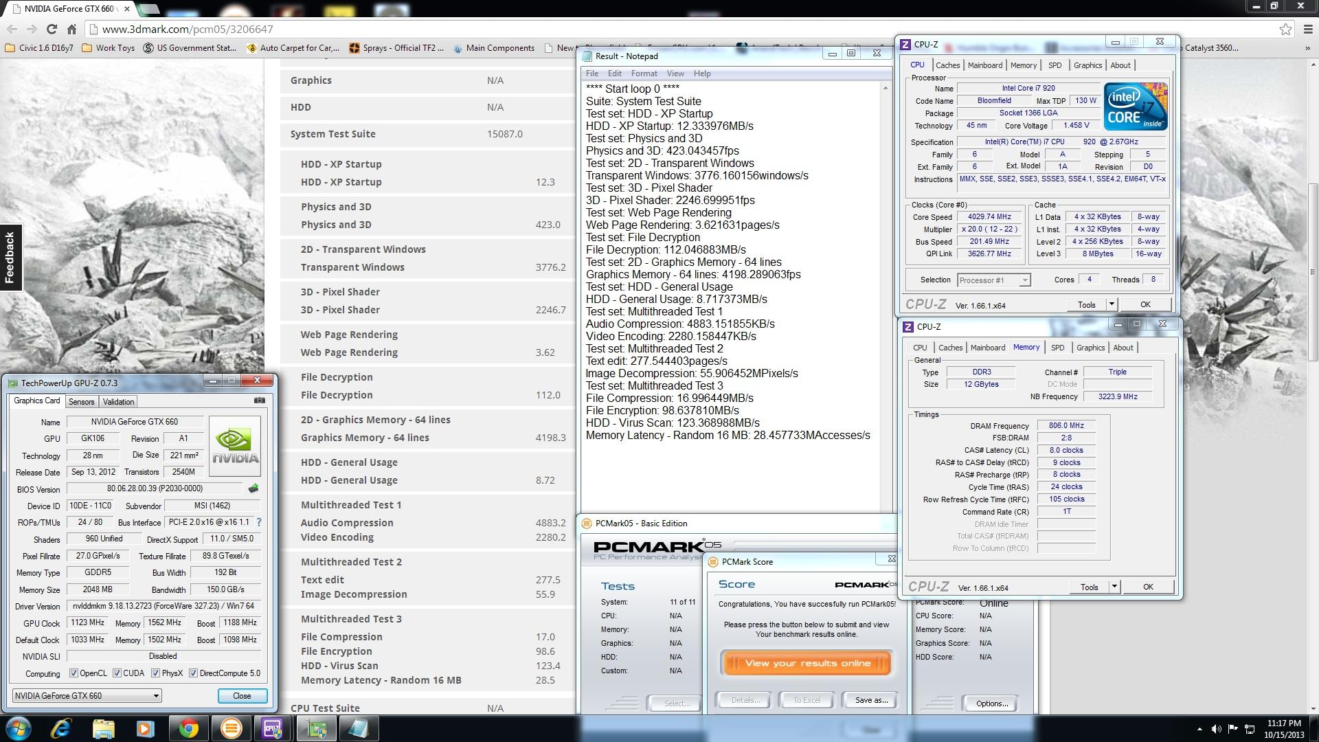Click the Action Center flag in the tray

click(x=1233, y=729)
